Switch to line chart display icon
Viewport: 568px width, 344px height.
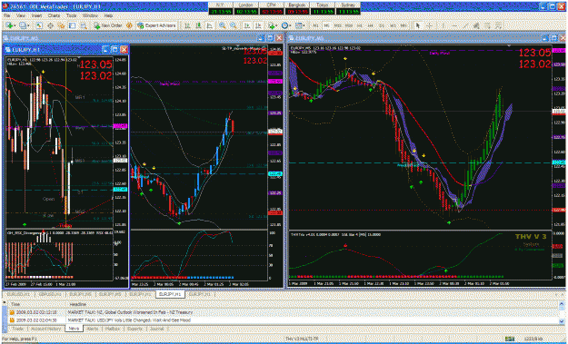click(x=209, y=25)
